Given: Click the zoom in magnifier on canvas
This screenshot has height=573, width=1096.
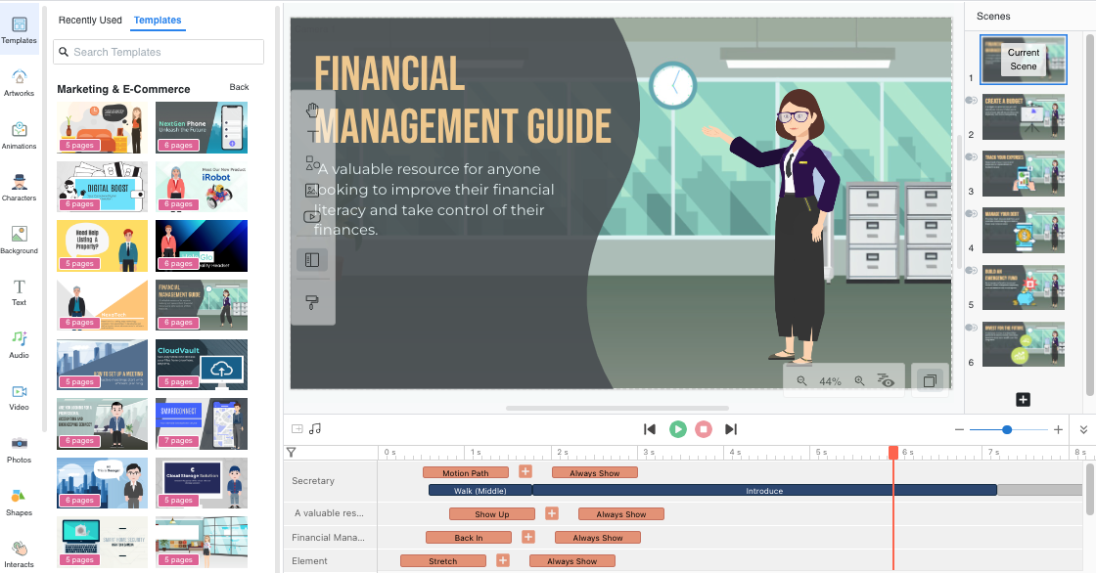Looking at the screenshot, I should (859, 381).
